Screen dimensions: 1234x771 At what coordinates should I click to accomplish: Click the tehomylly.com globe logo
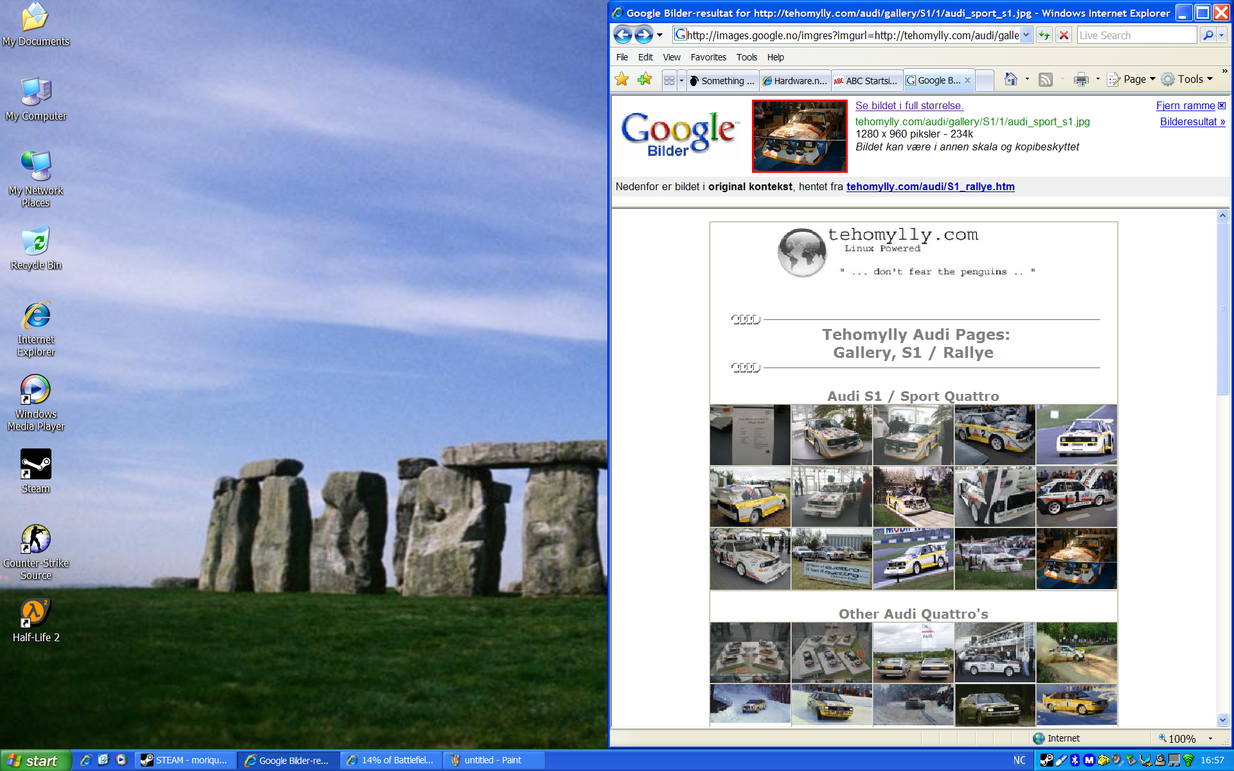tap(801, 253)
